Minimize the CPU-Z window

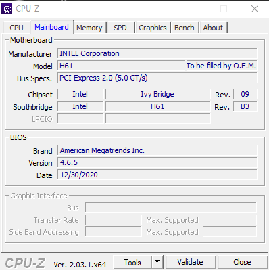pos(193,9)
